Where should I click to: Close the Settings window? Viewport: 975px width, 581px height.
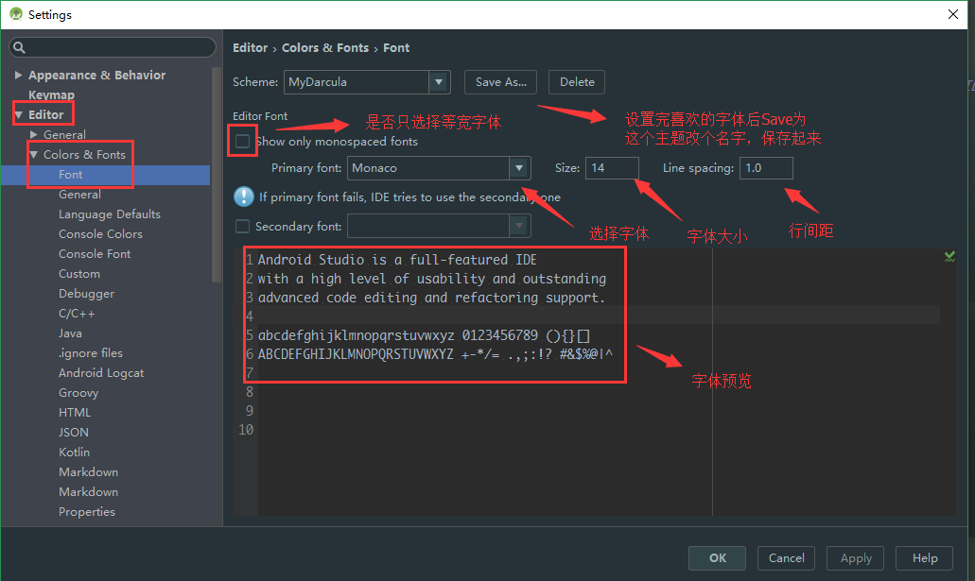(953, 14)
